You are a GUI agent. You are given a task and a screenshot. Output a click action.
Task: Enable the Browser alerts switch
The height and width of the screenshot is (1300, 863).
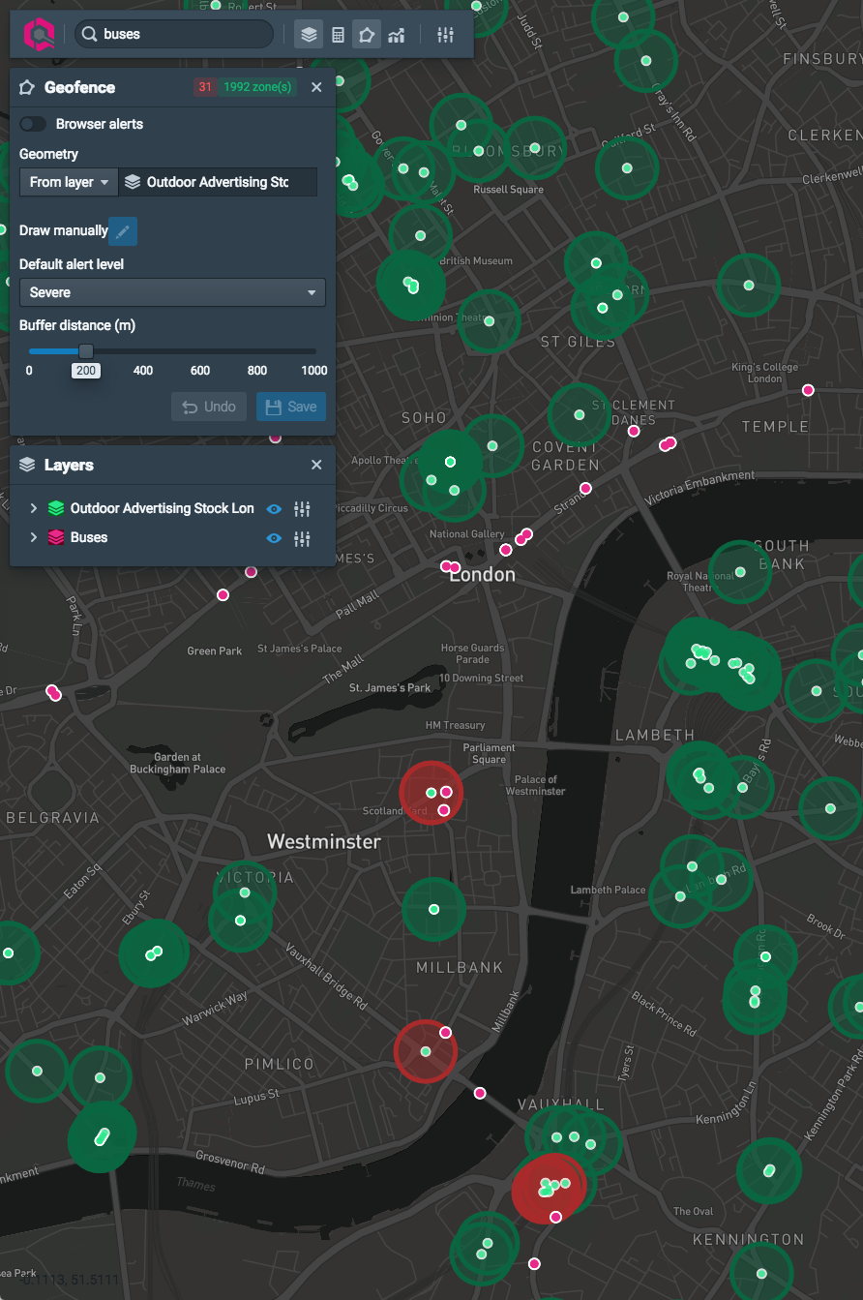coord(33,124)
